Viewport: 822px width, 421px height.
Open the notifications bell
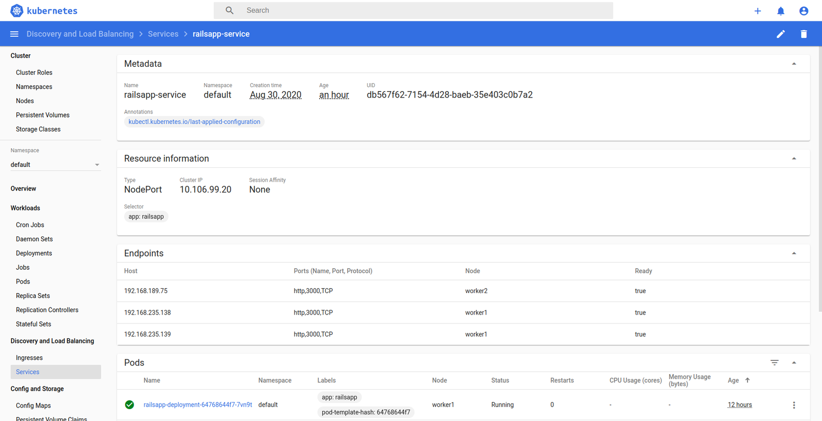click(x=781, y=11)
